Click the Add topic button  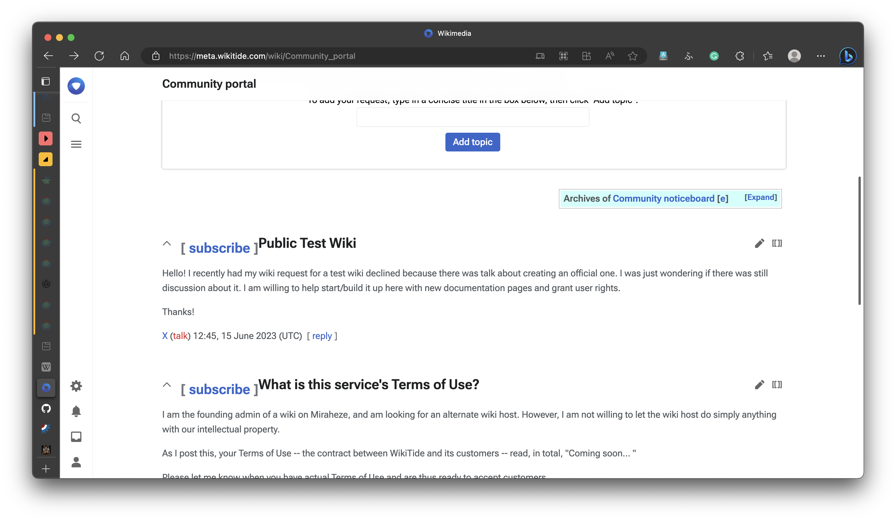[x=472, y=142]
